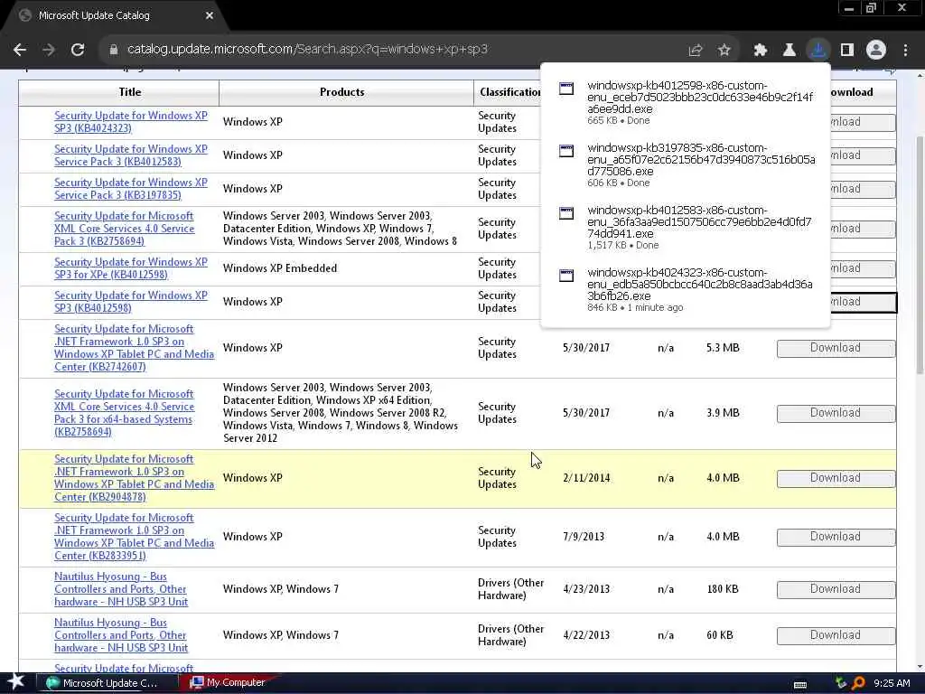Open the Extensions puzzle icon
This screenshot has height=694, width=925.
761,51
